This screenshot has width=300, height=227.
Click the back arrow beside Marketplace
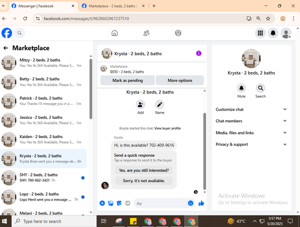coord(5,48)
